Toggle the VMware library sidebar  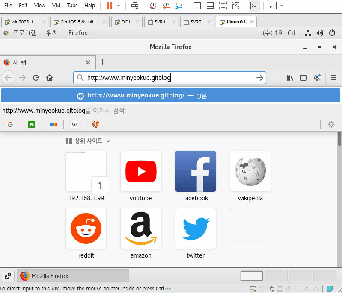197,6
